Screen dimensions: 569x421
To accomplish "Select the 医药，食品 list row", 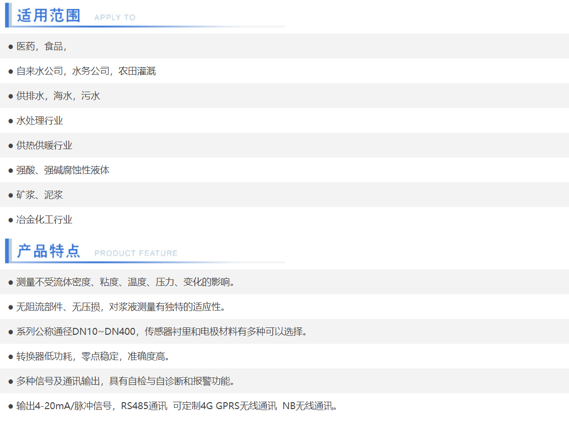I will tap(42, 47).
